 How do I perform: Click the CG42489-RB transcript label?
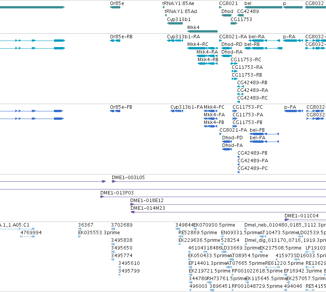pos(252,83)
